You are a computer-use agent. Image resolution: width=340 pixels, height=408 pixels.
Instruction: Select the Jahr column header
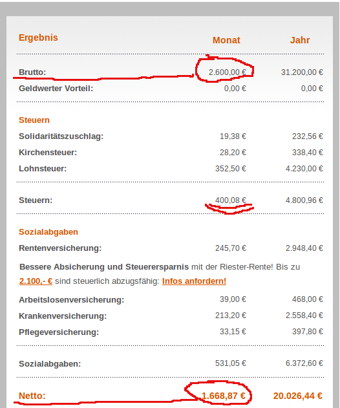click(x=300, y=40)
